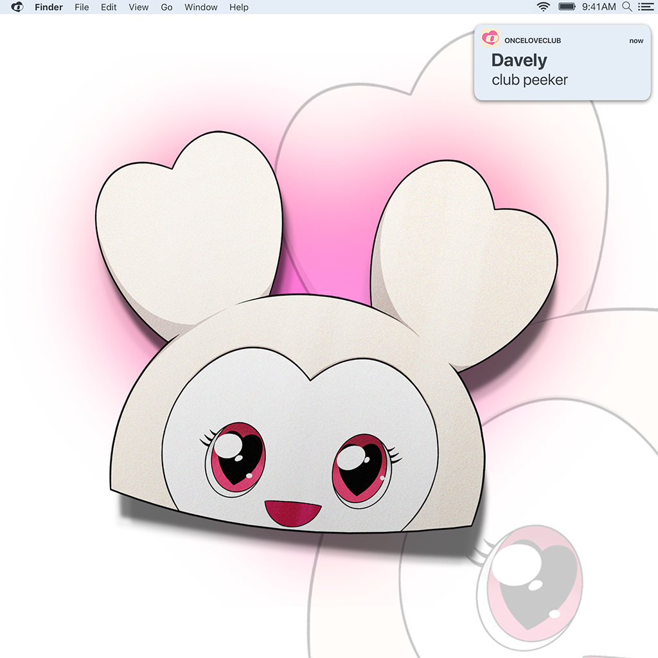Open the Window menu

tap(200, 7)
